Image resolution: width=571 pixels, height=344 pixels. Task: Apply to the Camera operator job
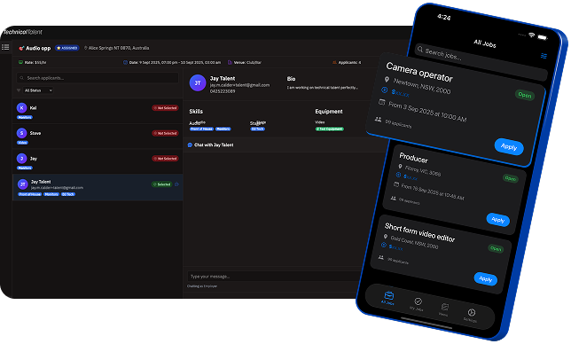point(509,146)
